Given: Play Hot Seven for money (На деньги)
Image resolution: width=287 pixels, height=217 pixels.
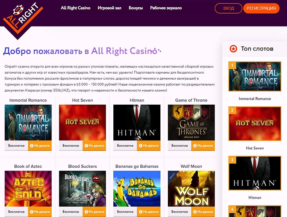Looking at the screenshot, I should pyautogui.click(x=94, y=145).
